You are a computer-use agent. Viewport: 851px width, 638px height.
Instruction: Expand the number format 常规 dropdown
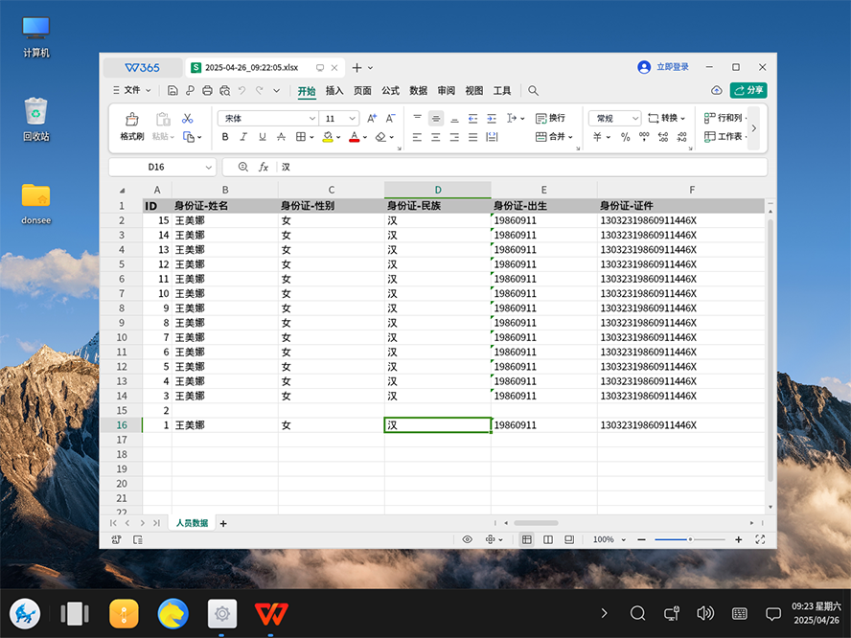click(635, 119)
